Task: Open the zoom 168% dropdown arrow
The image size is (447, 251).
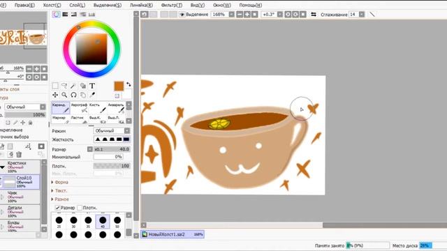Action: click(231, 14)
